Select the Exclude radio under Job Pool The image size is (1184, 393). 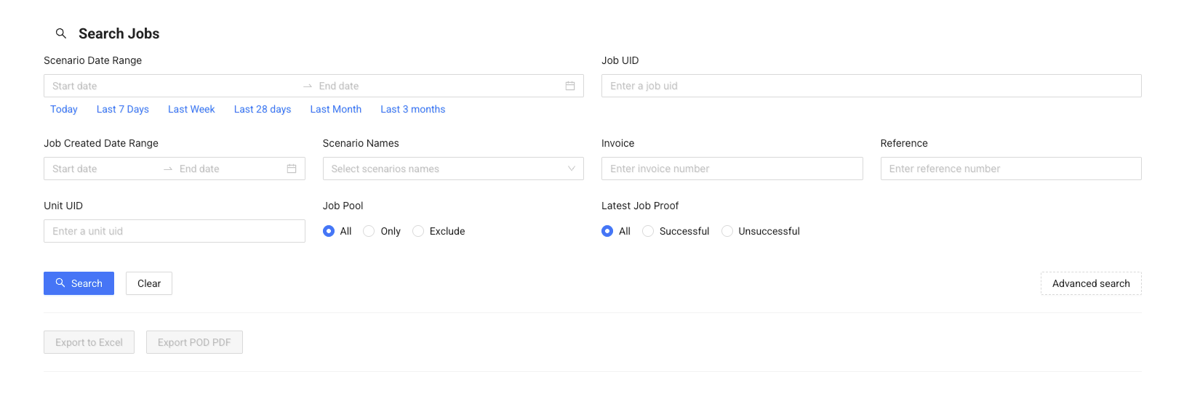(x=418, y=231)
